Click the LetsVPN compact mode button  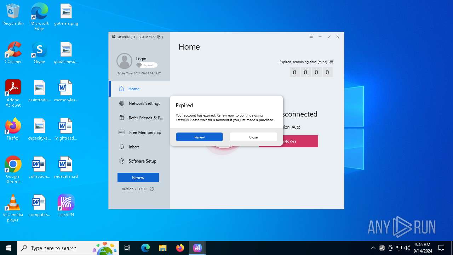coord(329,37)
